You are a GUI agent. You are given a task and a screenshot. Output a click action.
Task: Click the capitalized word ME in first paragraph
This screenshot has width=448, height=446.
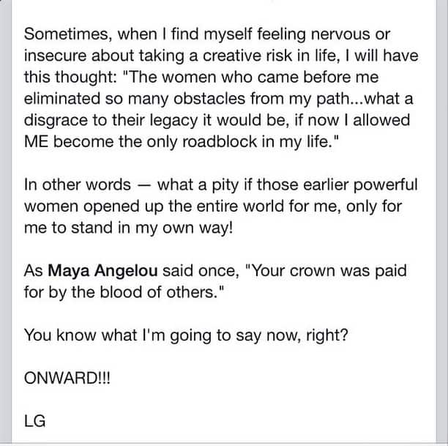pos(37,141)
